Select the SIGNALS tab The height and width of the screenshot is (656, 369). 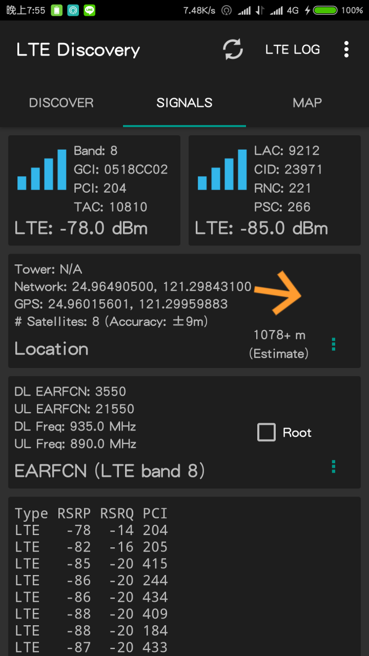[x=184, y=102]
